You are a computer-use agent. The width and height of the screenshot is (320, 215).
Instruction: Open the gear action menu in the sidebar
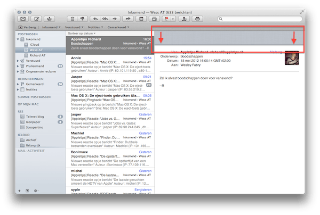(36, 191)
